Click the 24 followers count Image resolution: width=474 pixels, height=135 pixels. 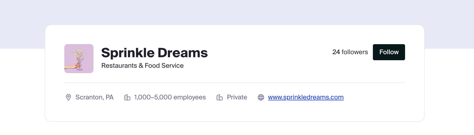tap(350, 52)
